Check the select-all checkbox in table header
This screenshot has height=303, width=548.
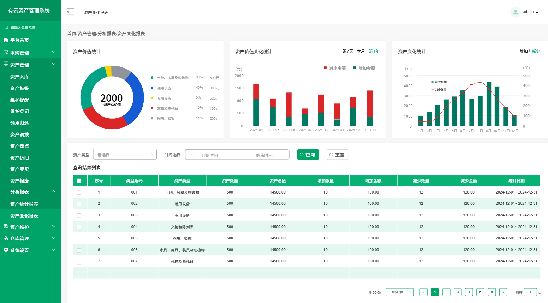click(x=79, y=181)
